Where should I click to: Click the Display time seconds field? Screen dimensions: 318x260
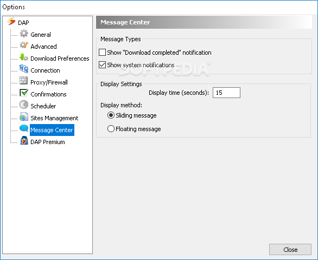click(226, 93)
